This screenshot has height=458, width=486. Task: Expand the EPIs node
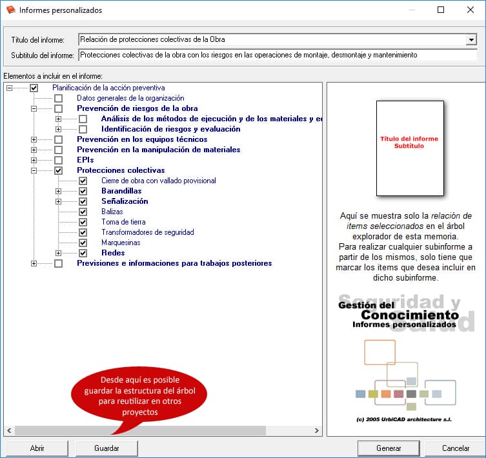point(34,160)
